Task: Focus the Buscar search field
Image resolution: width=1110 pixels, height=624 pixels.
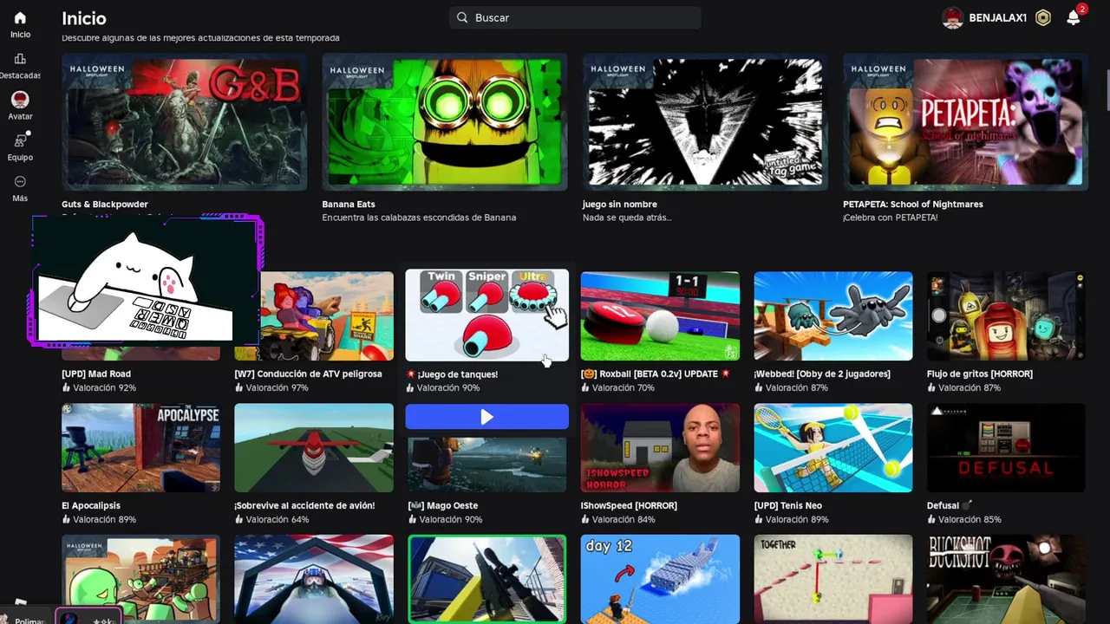Action: (575, 17)
